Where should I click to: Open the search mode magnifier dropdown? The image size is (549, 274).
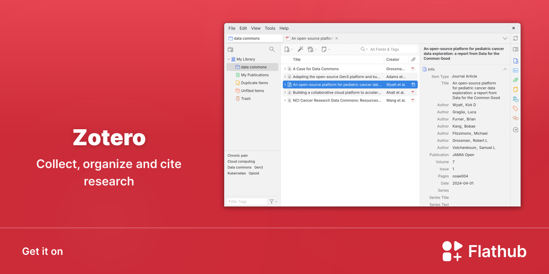(364, 49)
